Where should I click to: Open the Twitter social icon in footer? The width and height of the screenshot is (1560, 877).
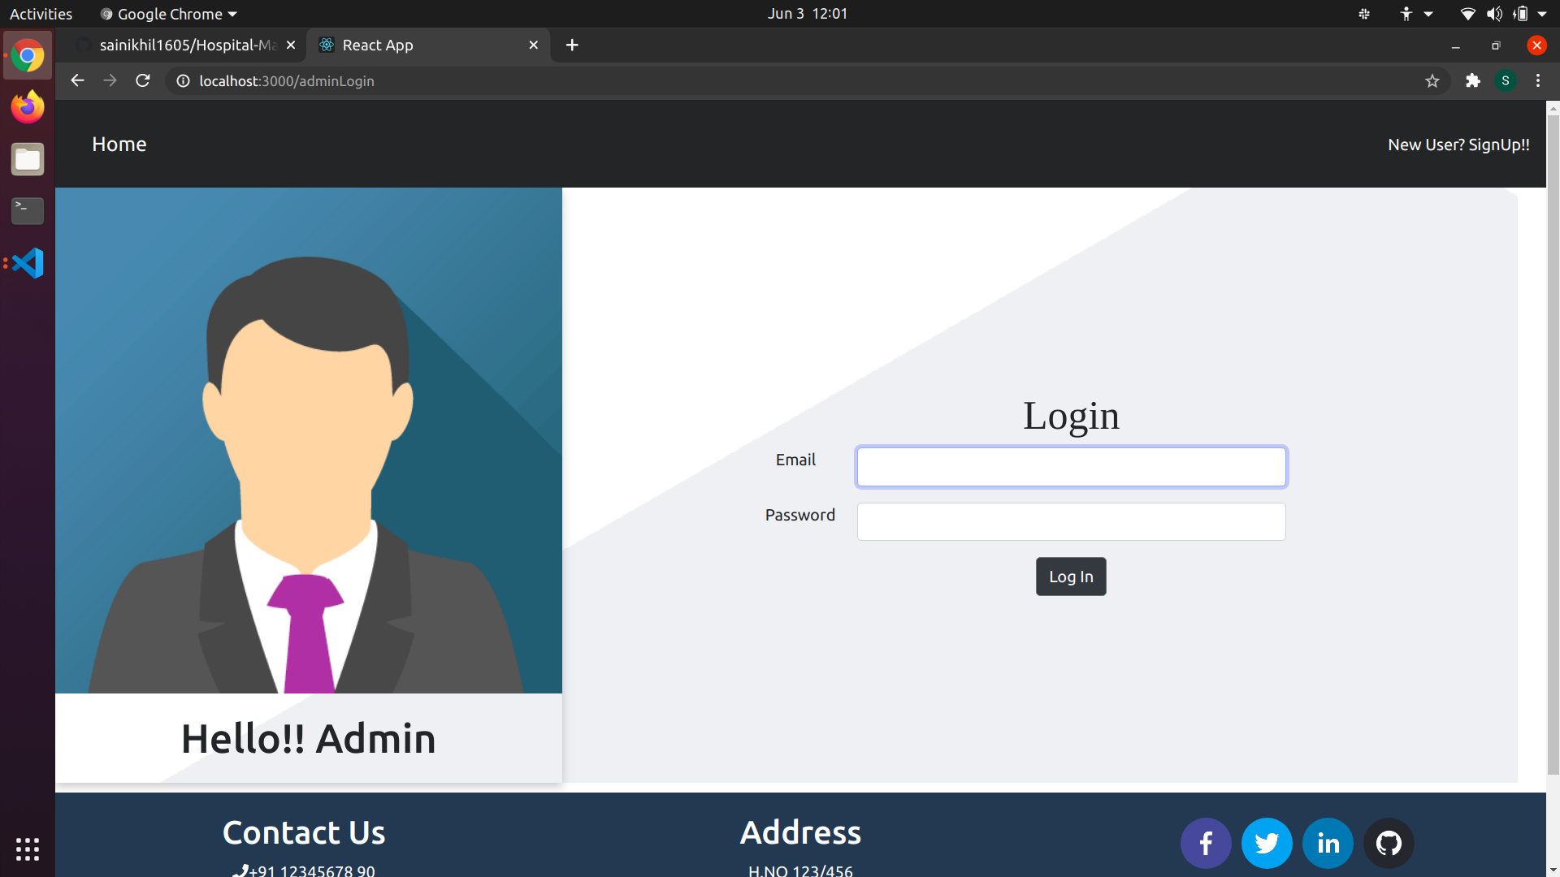coord(1267,843)
